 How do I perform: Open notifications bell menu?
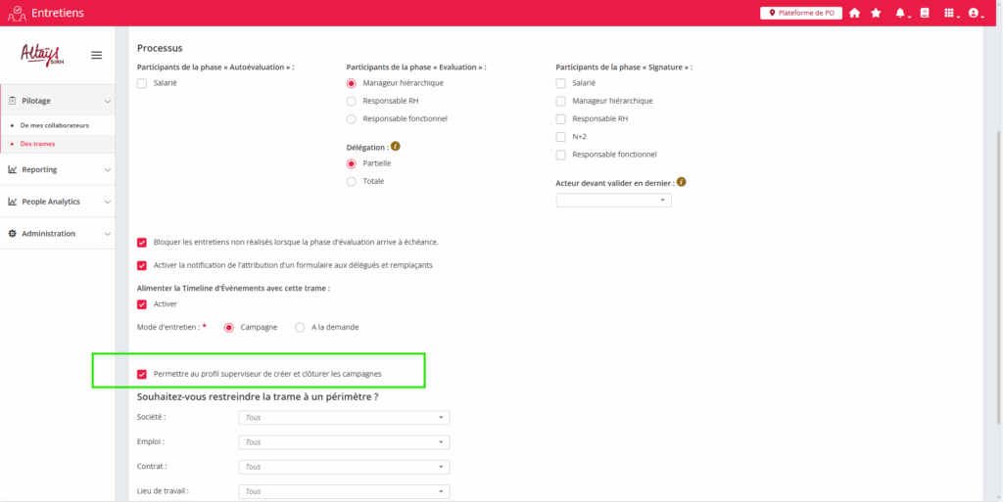[x=900, y=13]
